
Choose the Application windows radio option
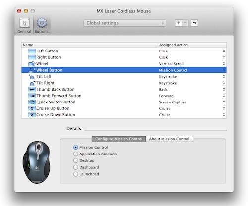tap(76, 154)
